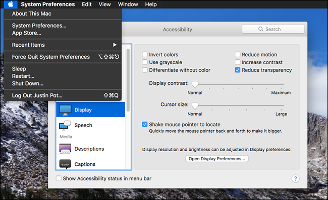Viewport: 328px width, 200px height.
Task: Enable Invert colors checkbox
Action: pyautogui.click(x=144, y=55)
